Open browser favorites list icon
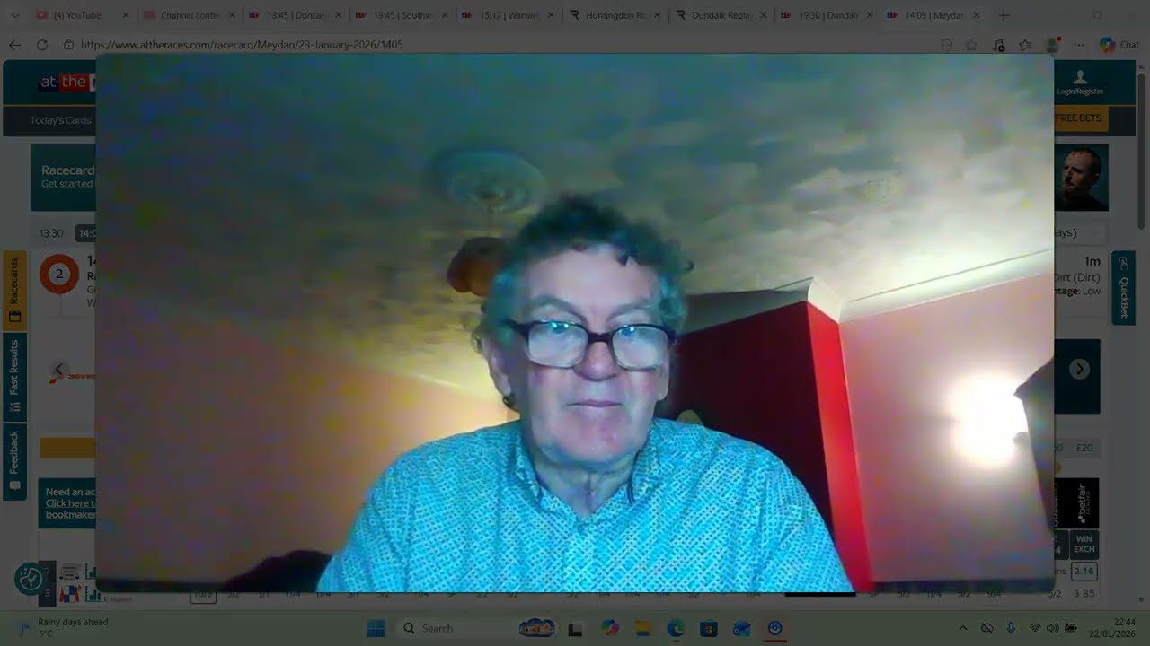The image size is (1150, 646). pos(1025,45)
